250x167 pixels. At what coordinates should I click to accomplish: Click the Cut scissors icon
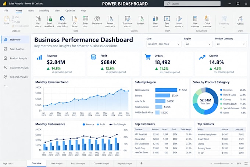point(13,17)
